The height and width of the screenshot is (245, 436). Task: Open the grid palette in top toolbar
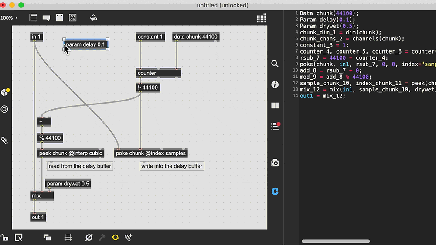coord(261,18)
